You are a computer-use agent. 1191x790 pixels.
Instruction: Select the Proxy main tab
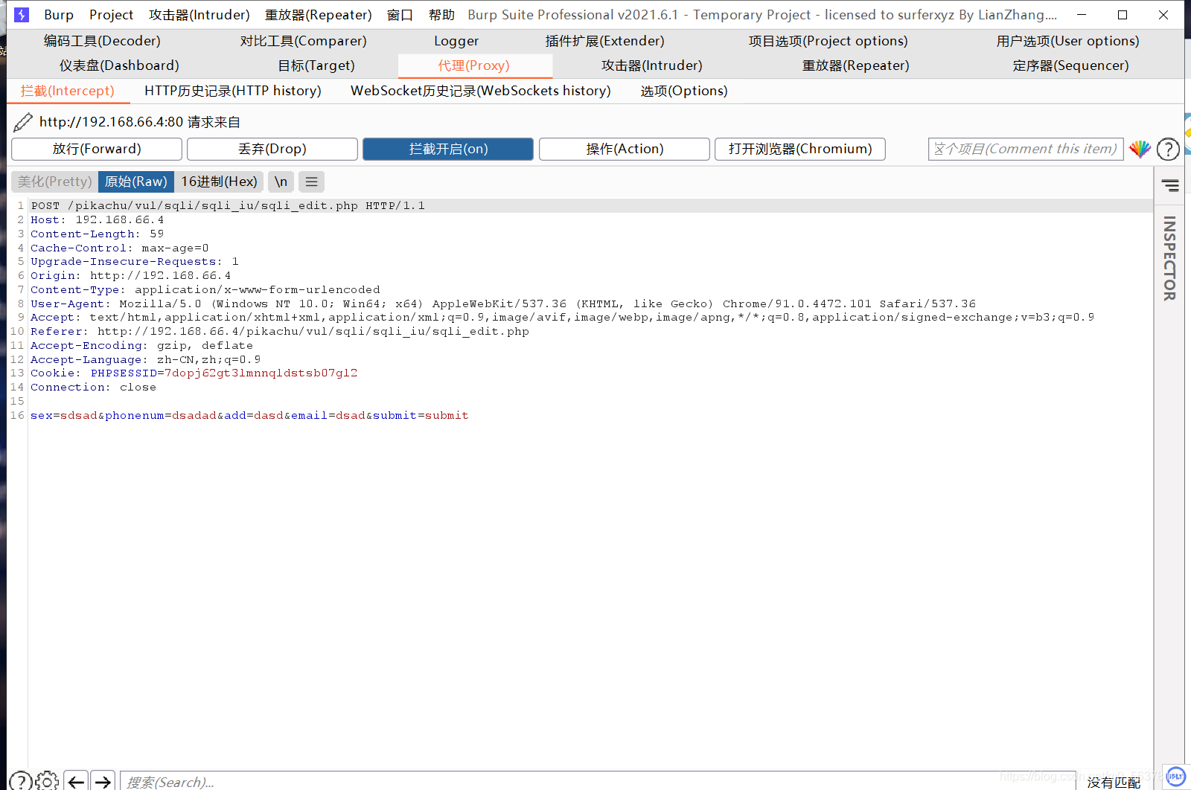tap(474, 65)
